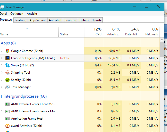Click the scrollbar up arrow
167x132 pixels.
click(162, 40)
